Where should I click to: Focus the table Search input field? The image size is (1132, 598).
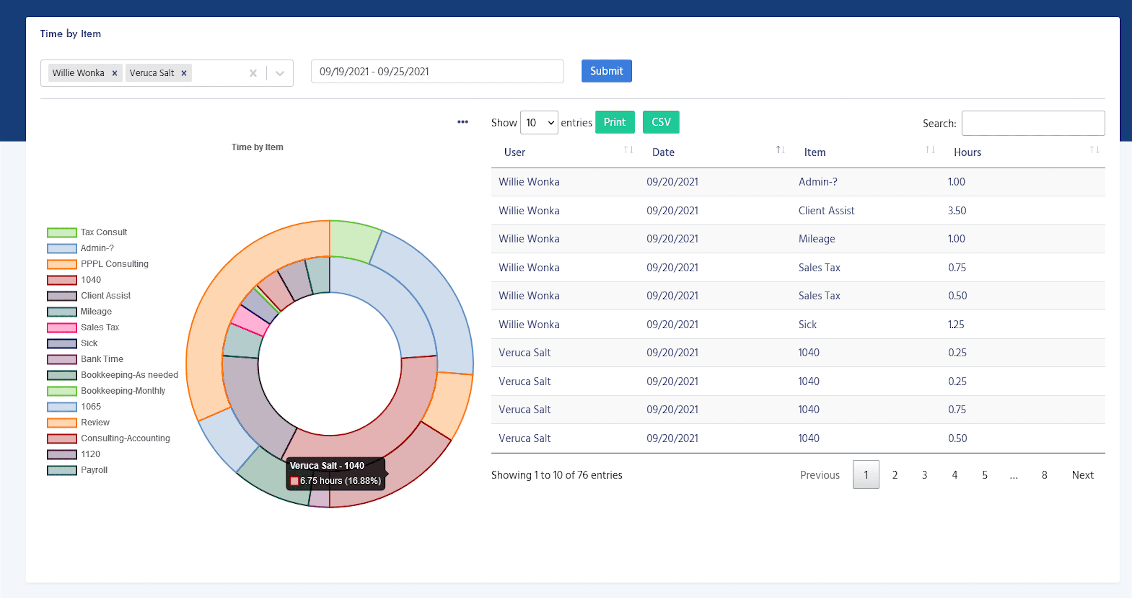[x=1033, y=123]
